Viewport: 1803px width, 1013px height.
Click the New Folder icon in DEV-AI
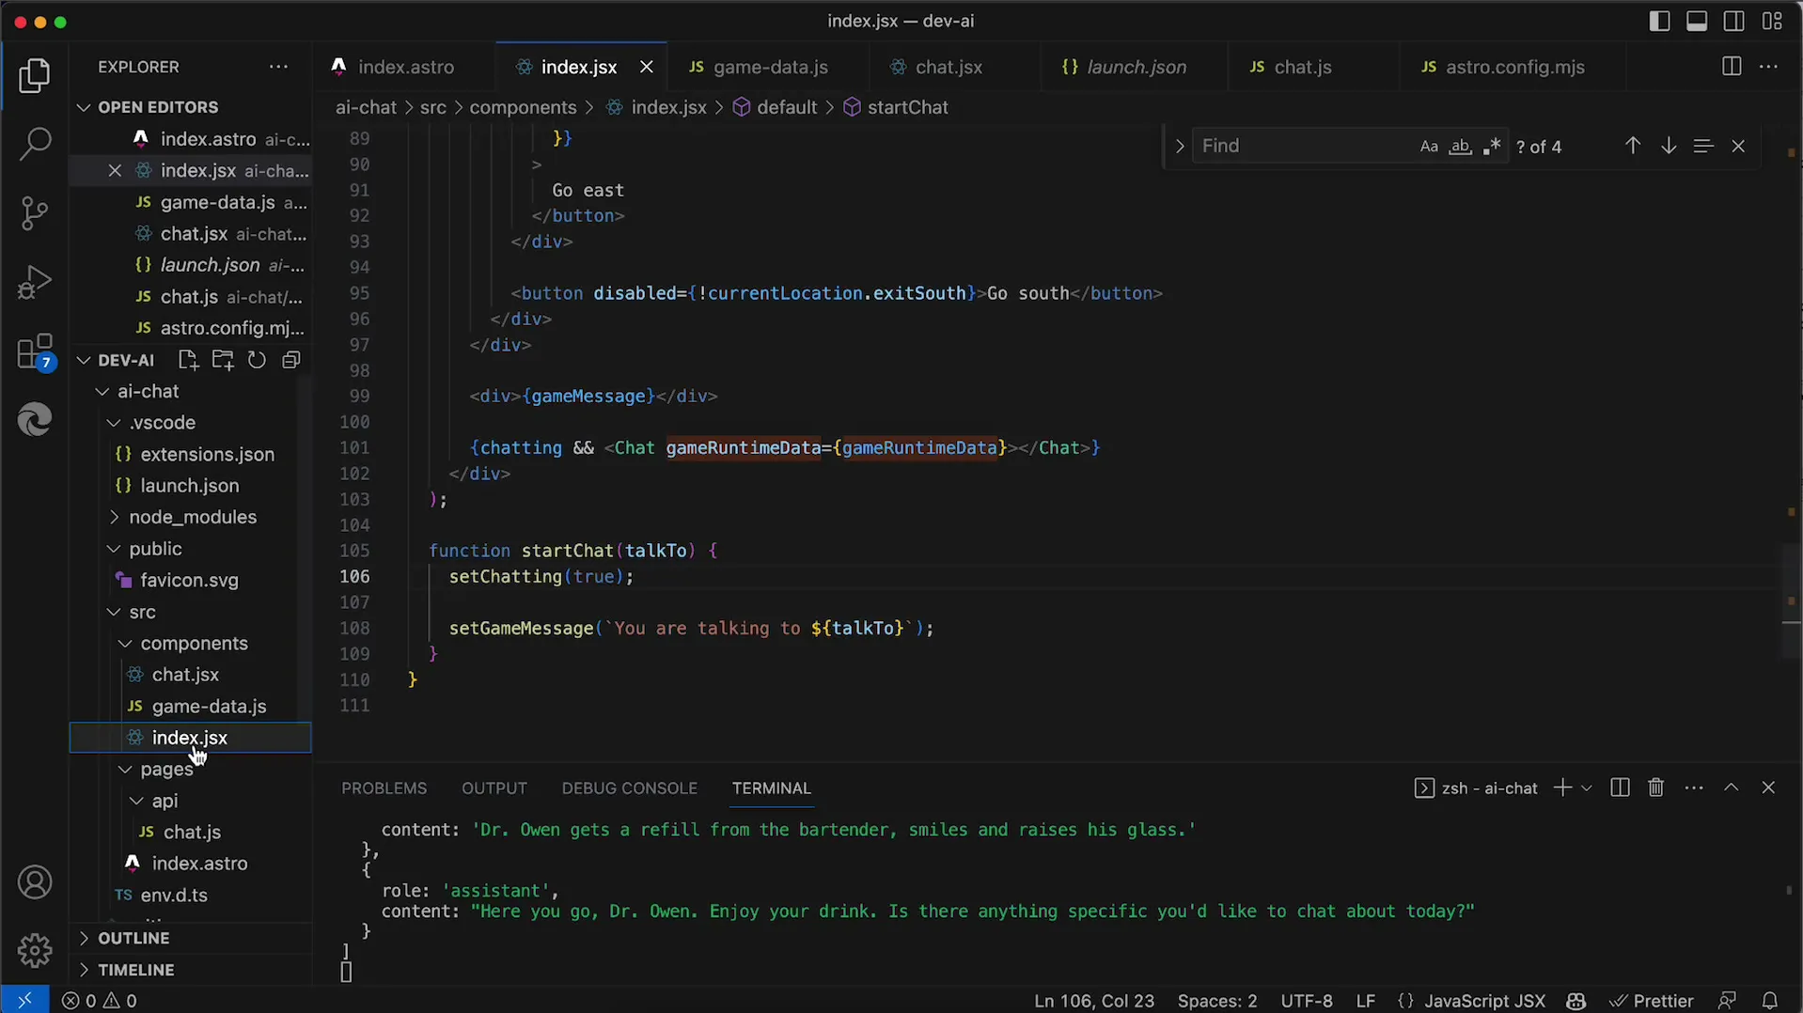click(x=223, y=360)
